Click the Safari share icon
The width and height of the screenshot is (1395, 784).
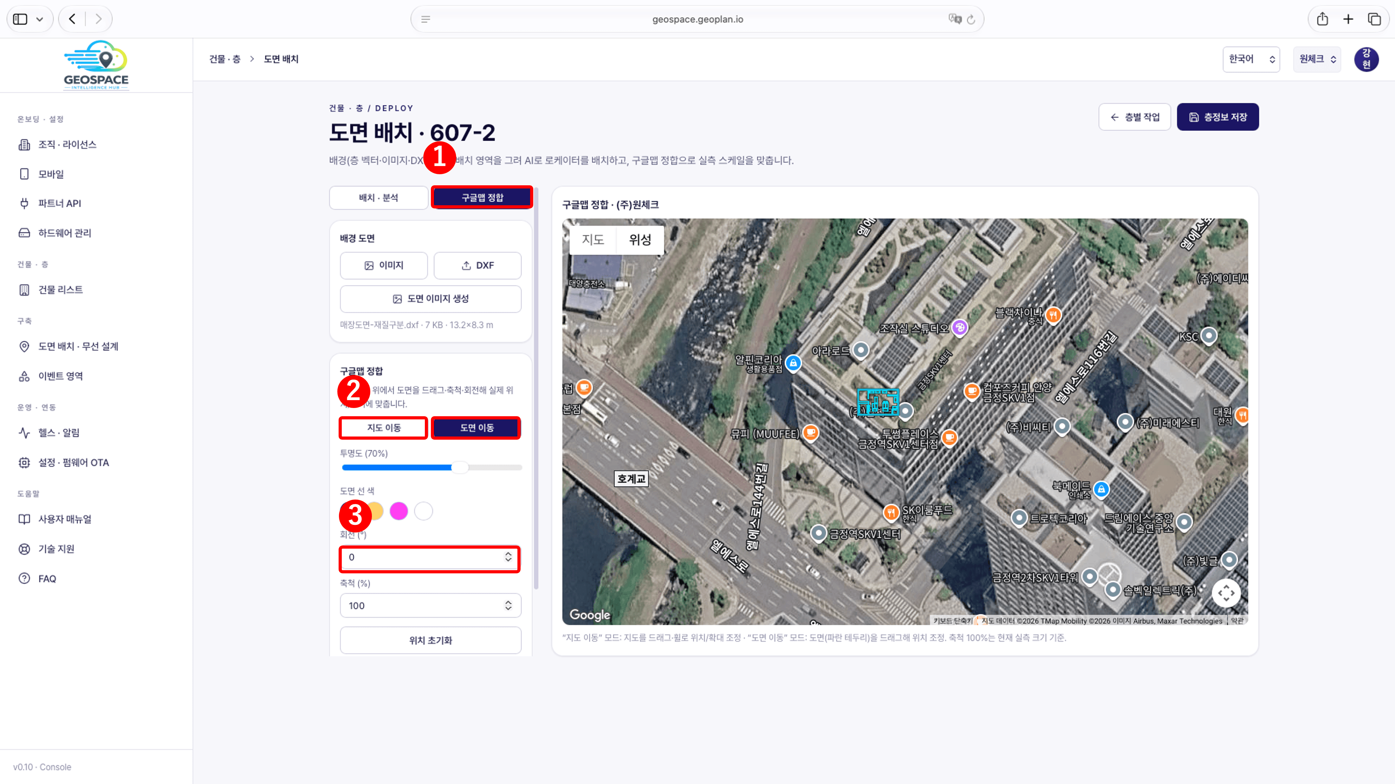(1322, 19)
